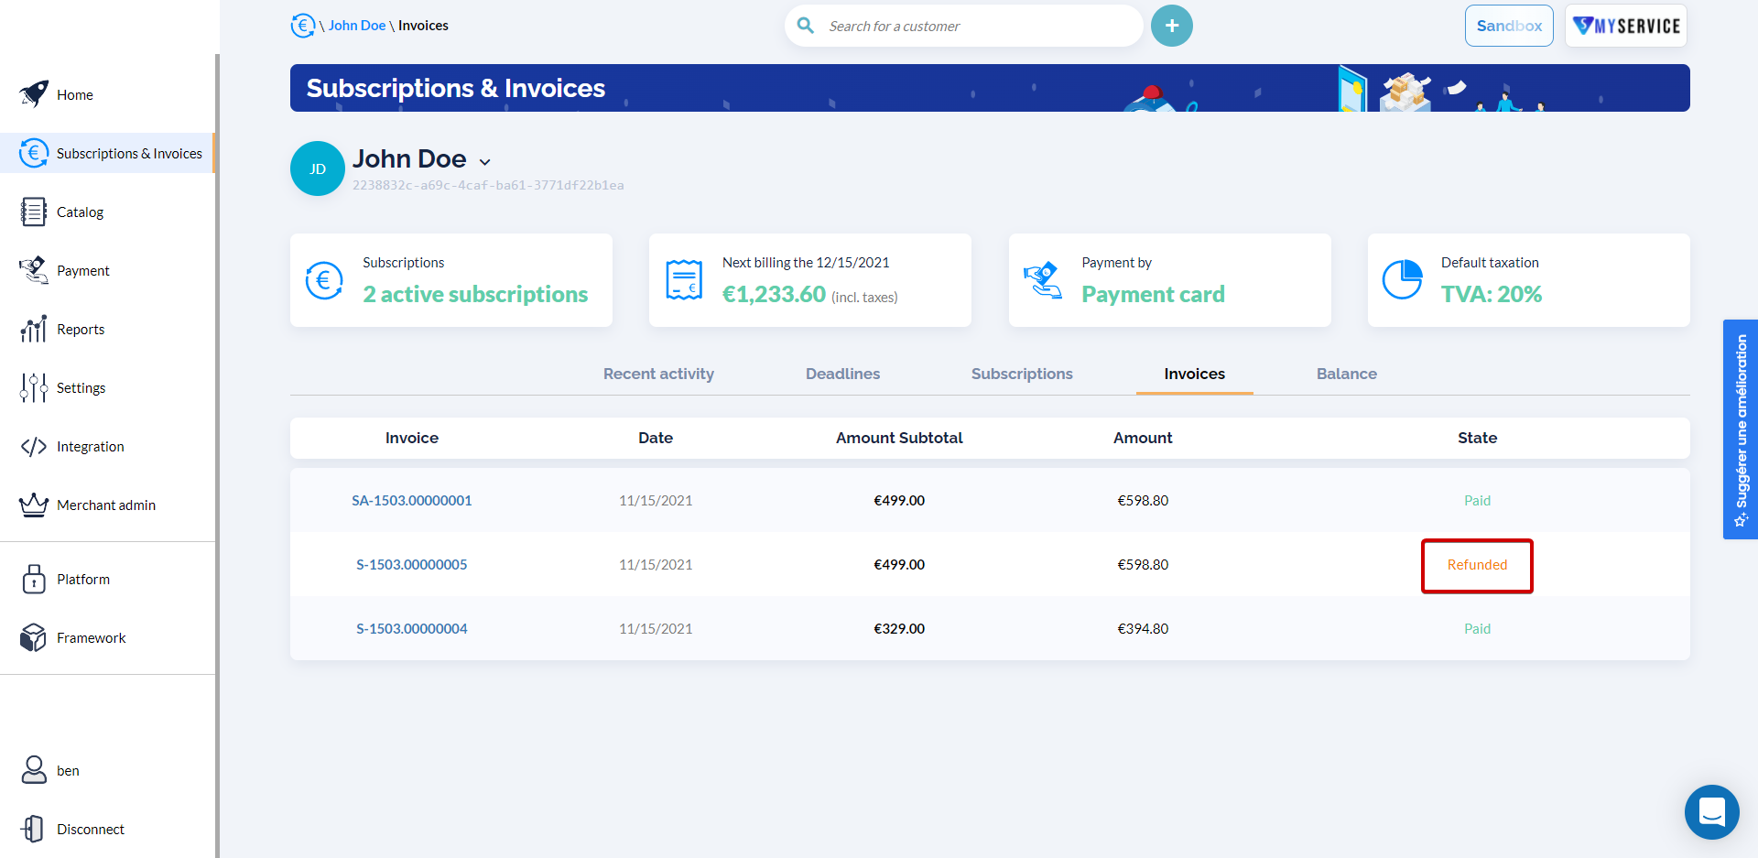Click the Amount Subtotal column header
Image resolution: width=1758 pixels, height=858 pixels.
pyautogui.click(x=899, y=438)
